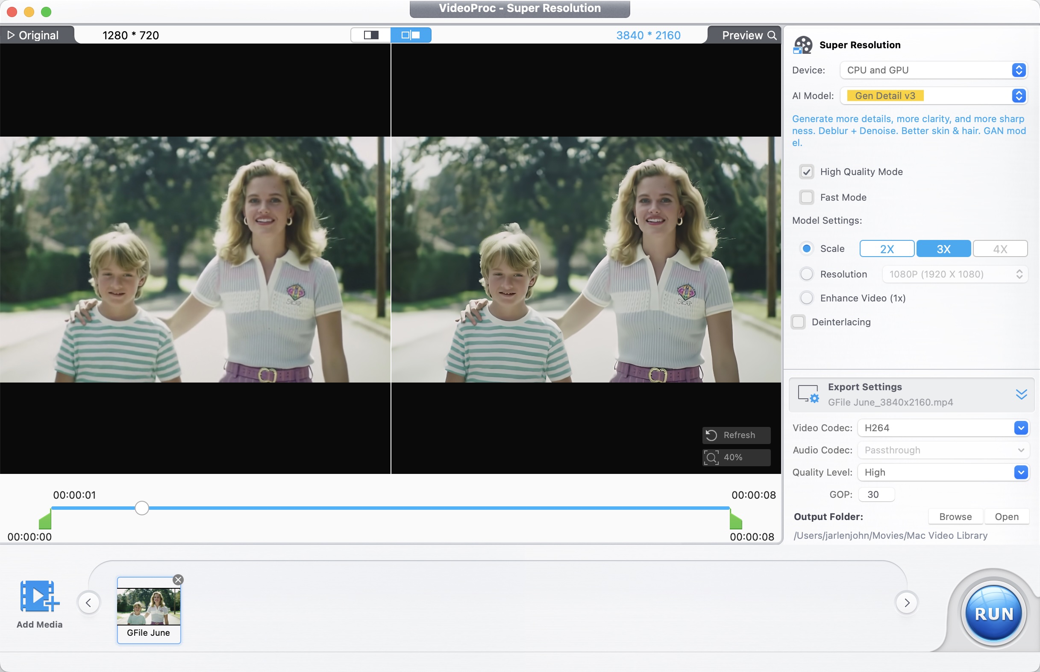Screen dimensions: 1040x672
Task: Click the timeline playhead slider knob
Action: [x=141, y=508]
